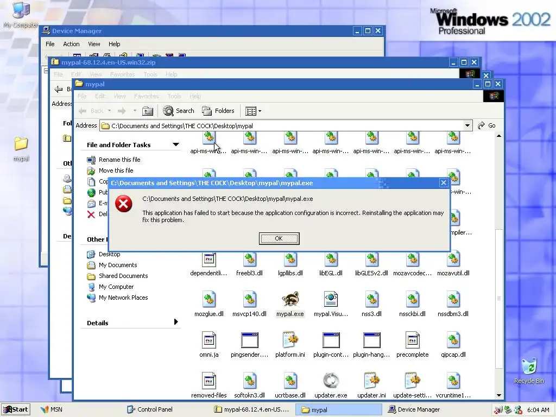Select the precomplete file icon
This screenshot has height=417, width=556.
click(413, 340)
